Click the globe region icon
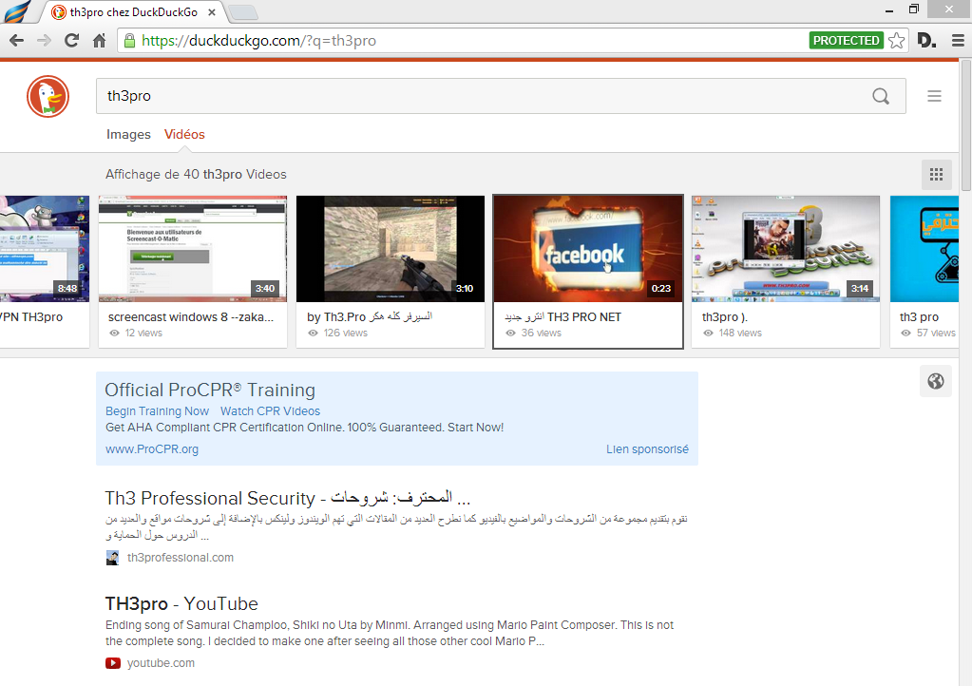 click(936, 381)
